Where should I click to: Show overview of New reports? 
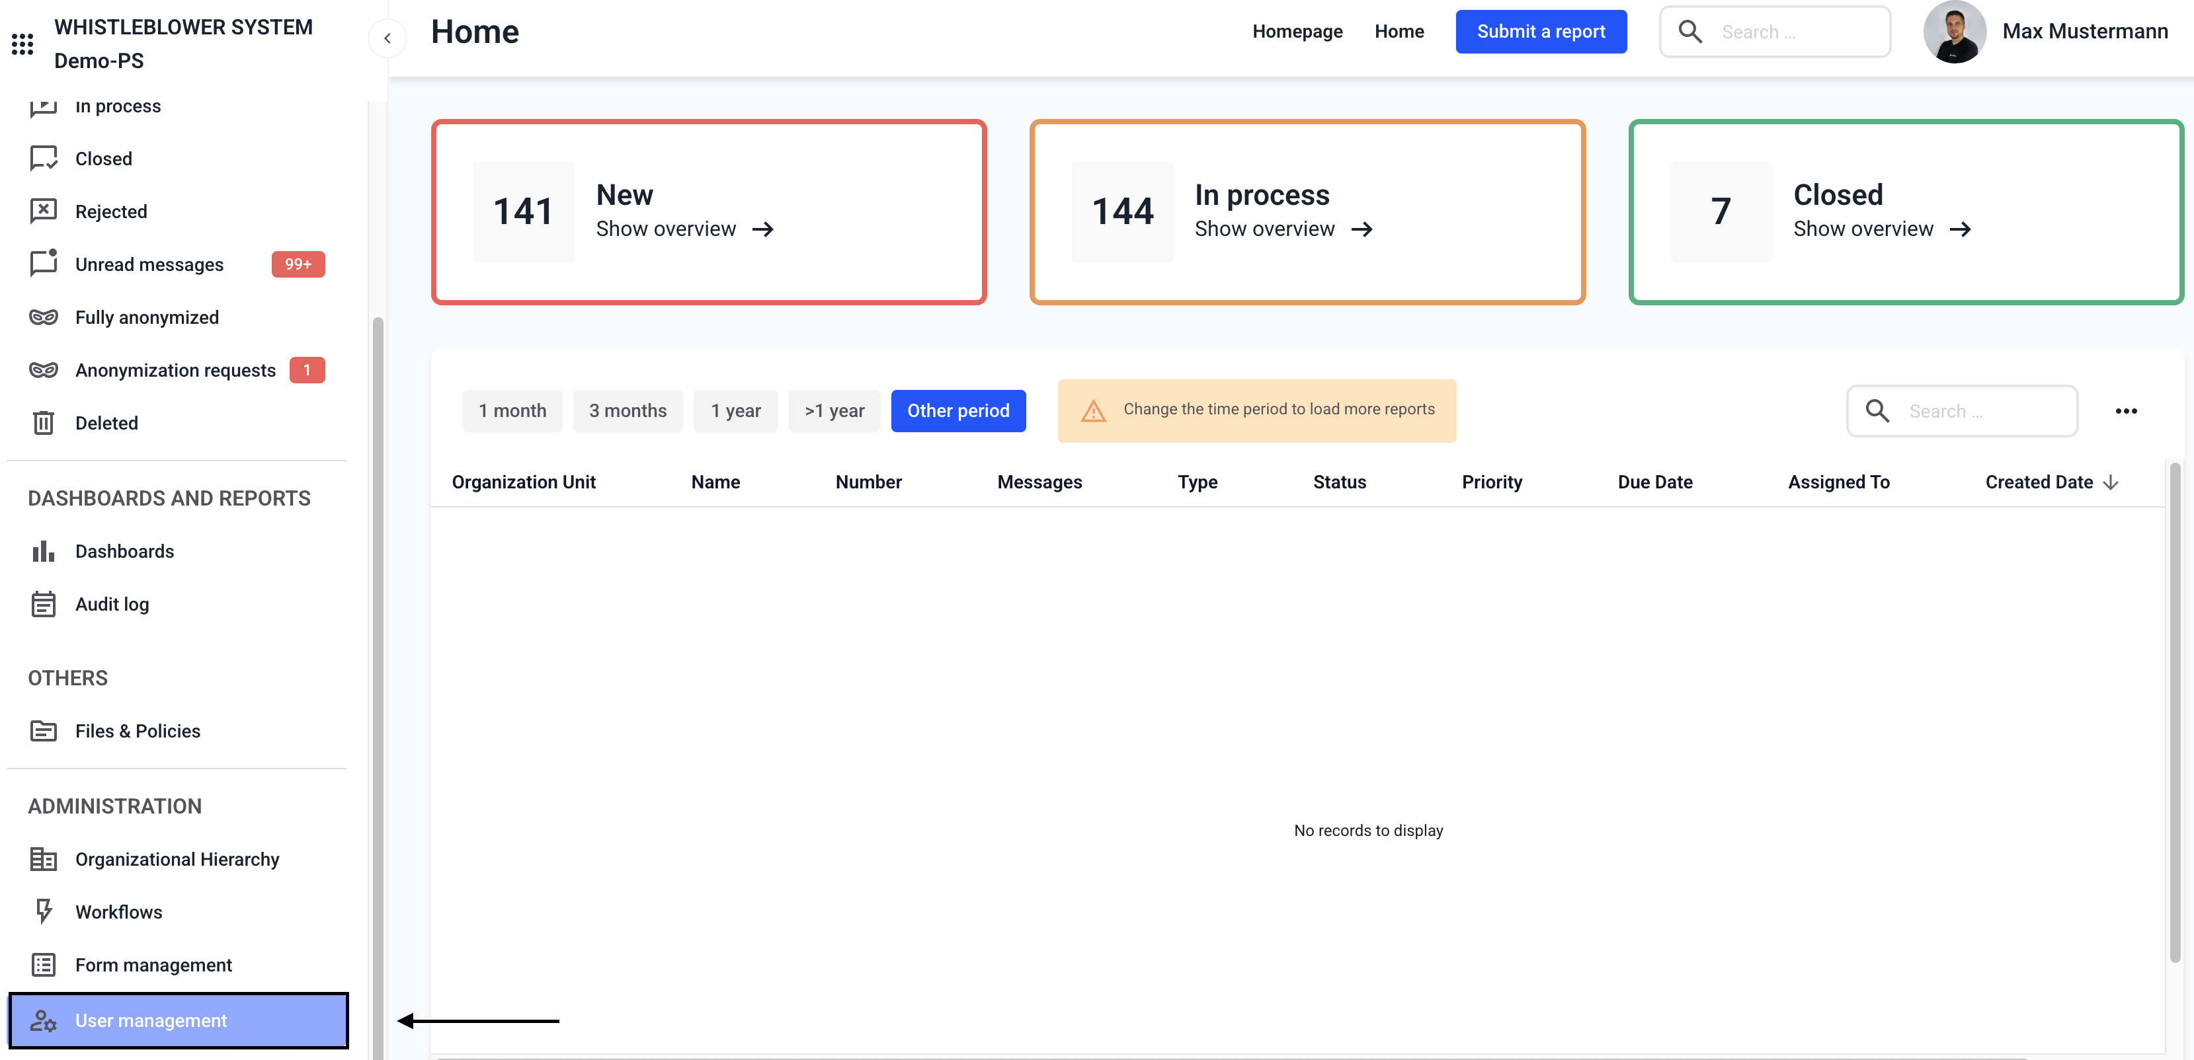point(685,230)
